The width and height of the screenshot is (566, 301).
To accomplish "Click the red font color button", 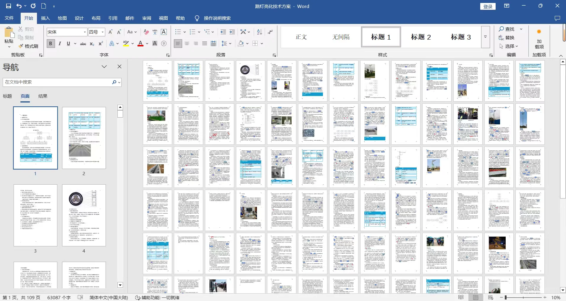I will tap(140, 44).
